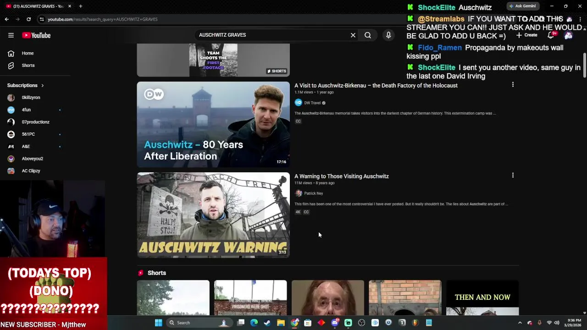Screen dimensions: 587x330
Task: Go back with browser back arrow
Action: tap(7, 19)
